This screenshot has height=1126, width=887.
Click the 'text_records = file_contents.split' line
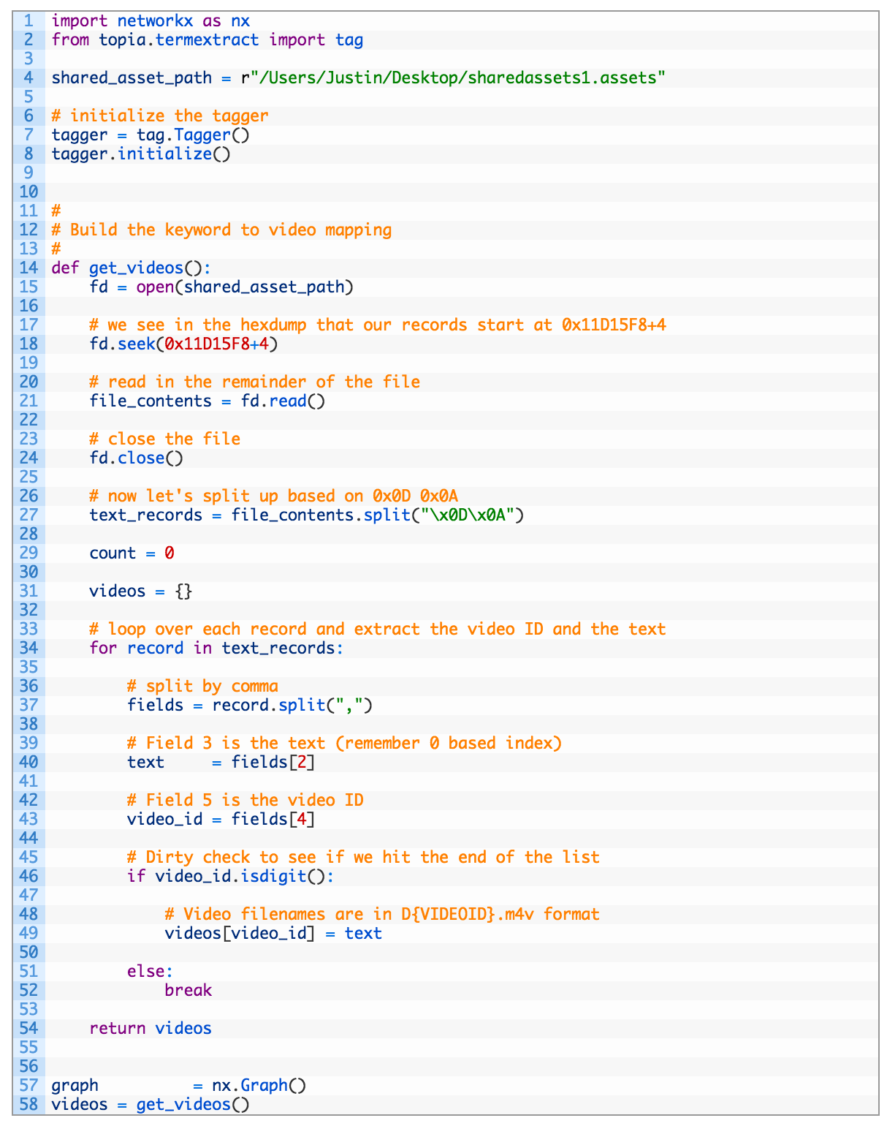point(307,515)
